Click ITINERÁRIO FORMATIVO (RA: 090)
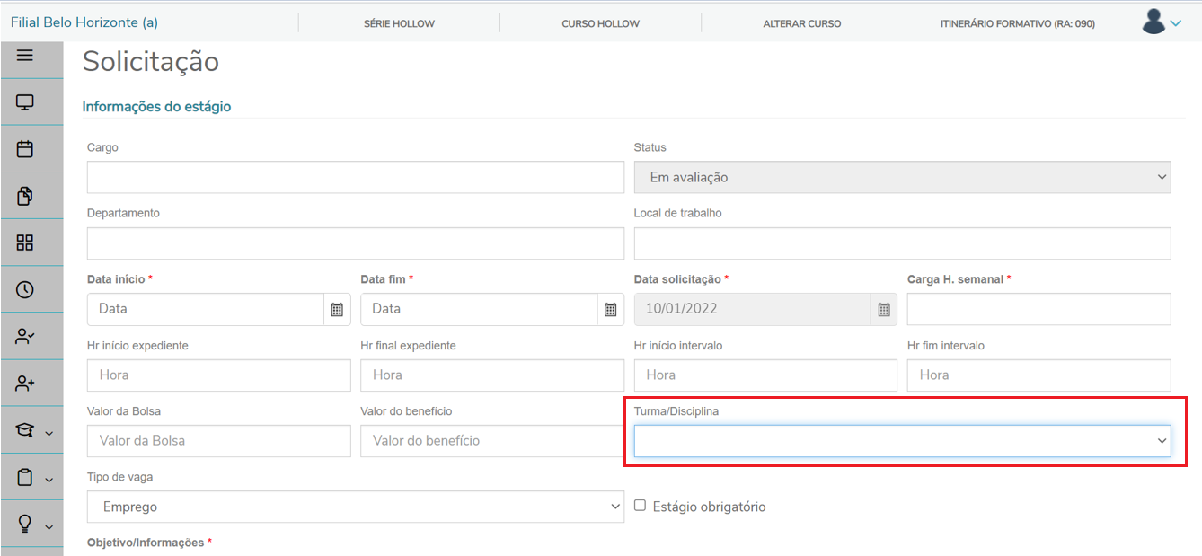The width and height of the screenshot is (1202, 556). pyautogui.click(x=1018, y=23)
